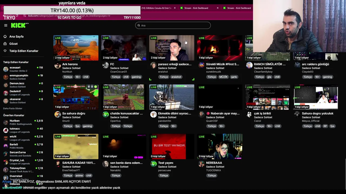The width and height of the screenshot is (346, 194).
Task: Open Sa sahura doğru stream title
Action: pyautogui.click(x=74, y=113)
